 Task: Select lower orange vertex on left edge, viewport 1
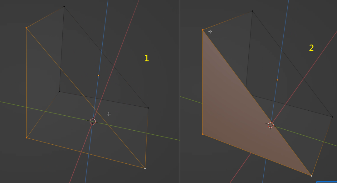(27, 138)
